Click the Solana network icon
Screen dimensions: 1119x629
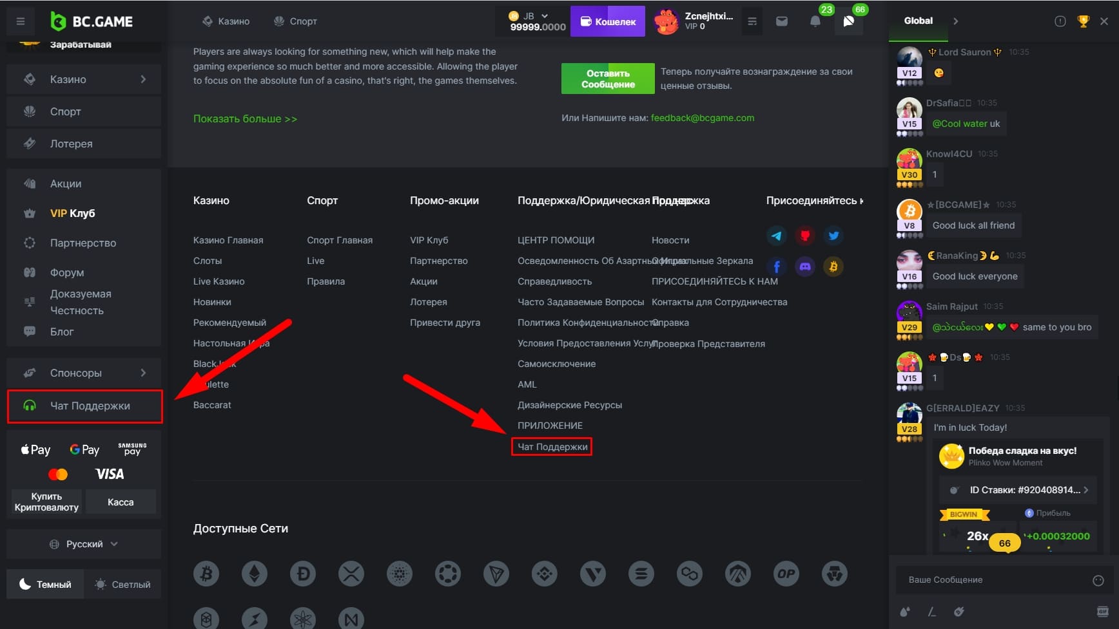coord(641,574)
